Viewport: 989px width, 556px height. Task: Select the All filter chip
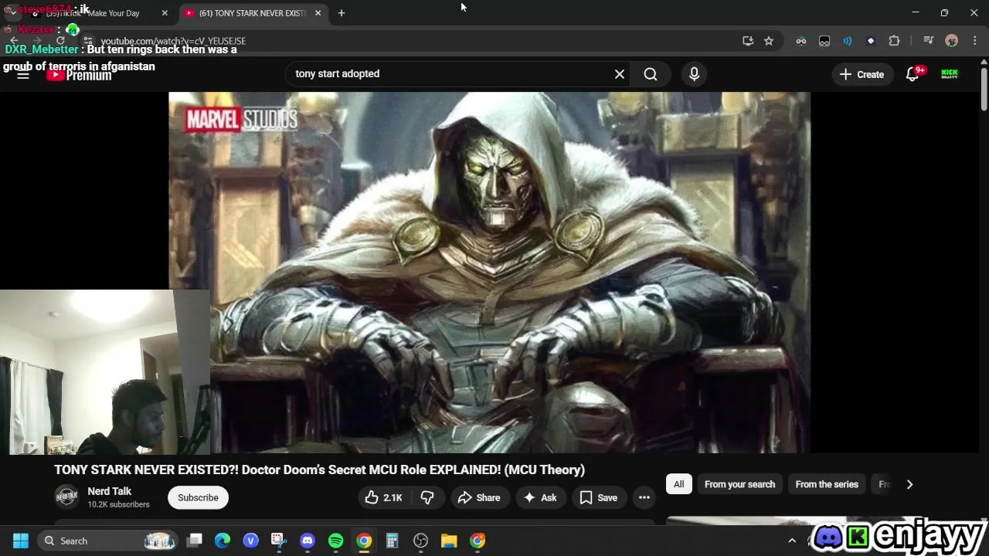pyautogui.click(x=678, y=484)
